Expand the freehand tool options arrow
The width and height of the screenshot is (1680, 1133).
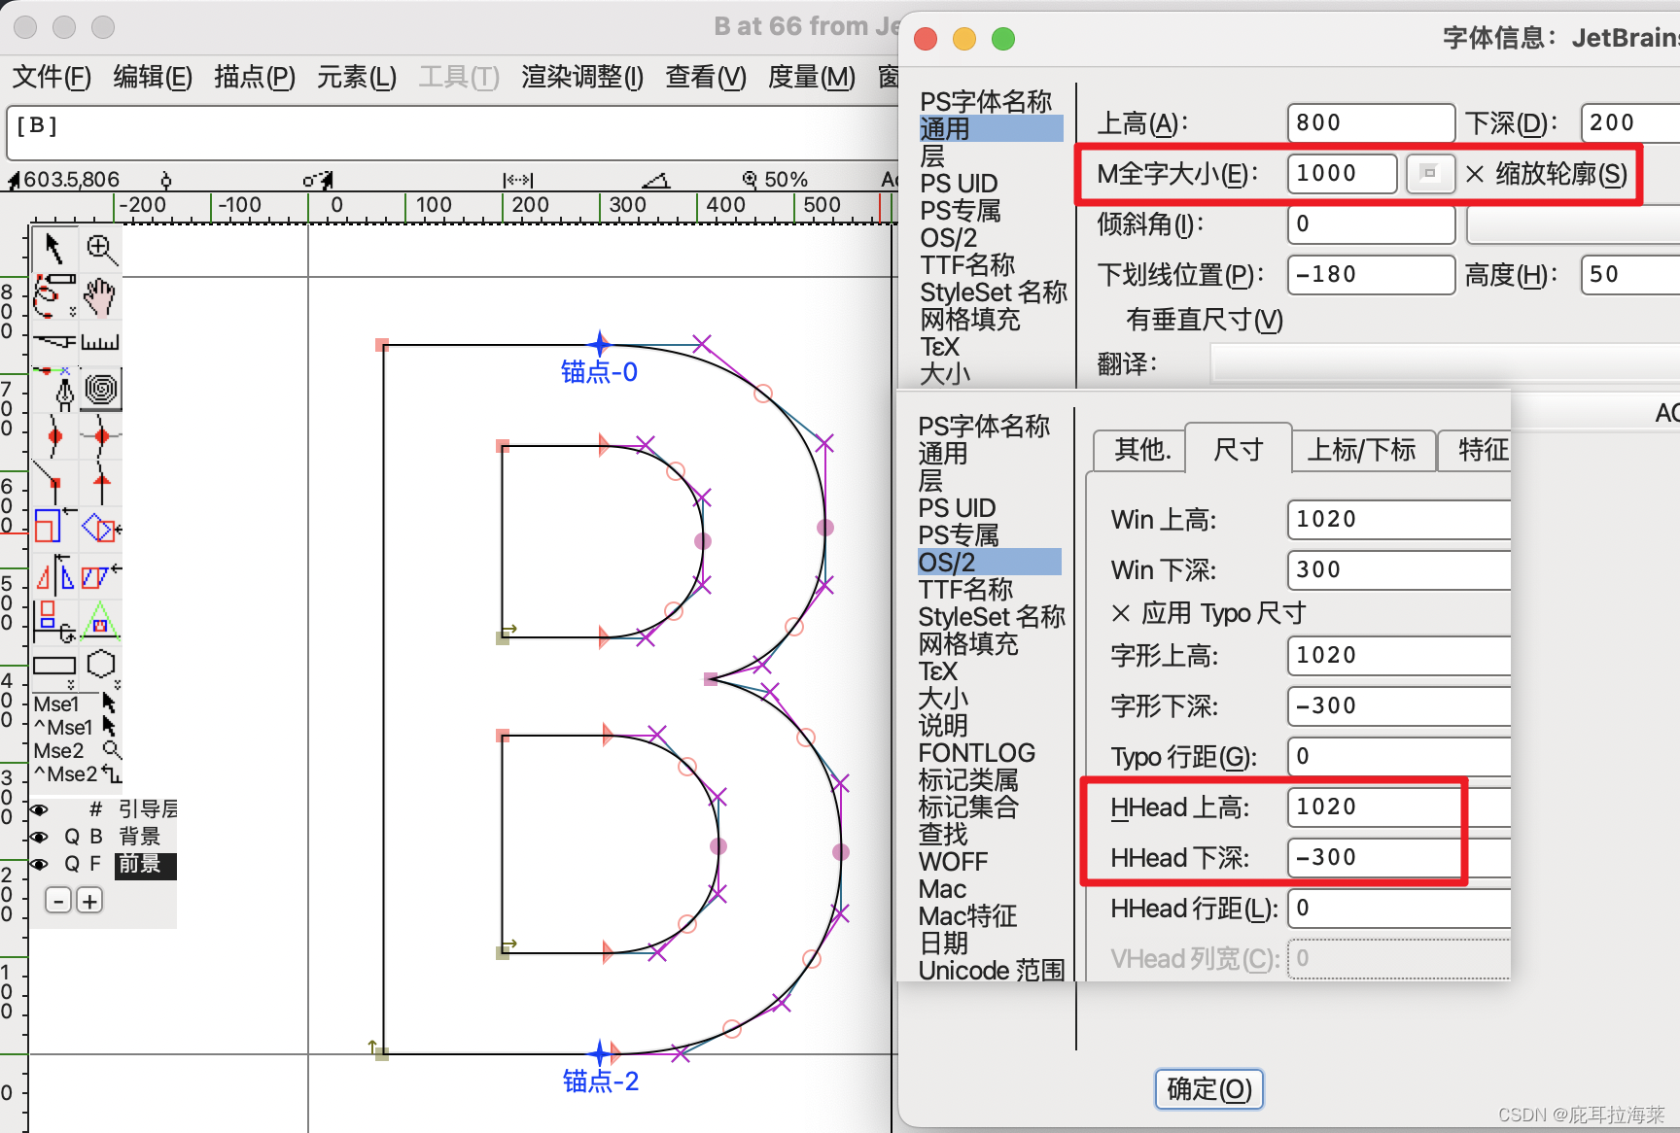click(72, 313)
